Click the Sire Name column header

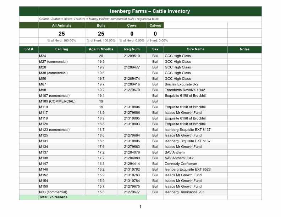pyautogui.click(x=195, y=49)
